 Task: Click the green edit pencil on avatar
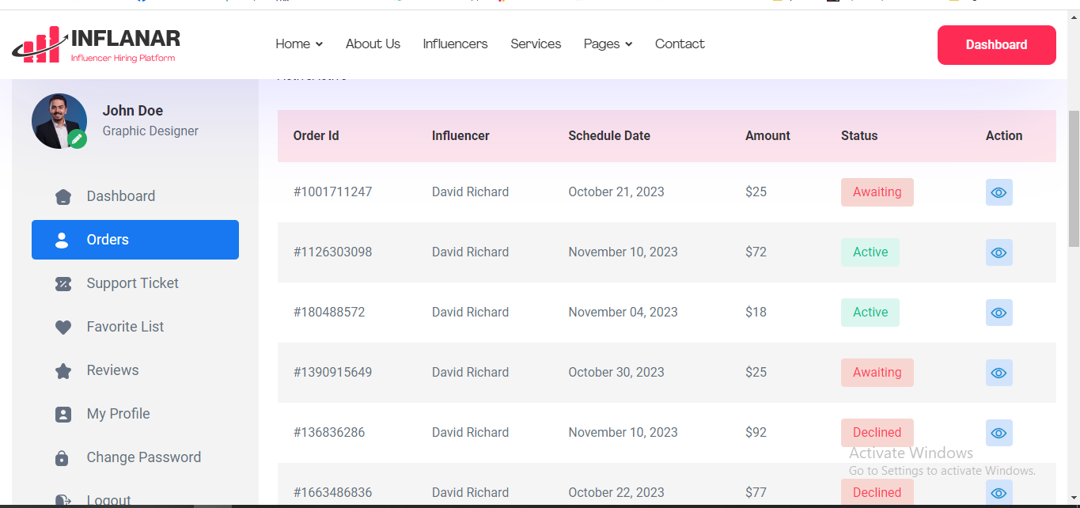point(77,139)
